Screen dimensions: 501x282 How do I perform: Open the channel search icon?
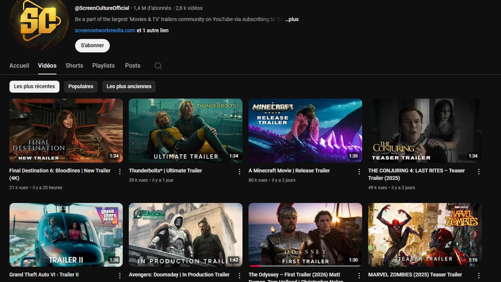(158, 66)
